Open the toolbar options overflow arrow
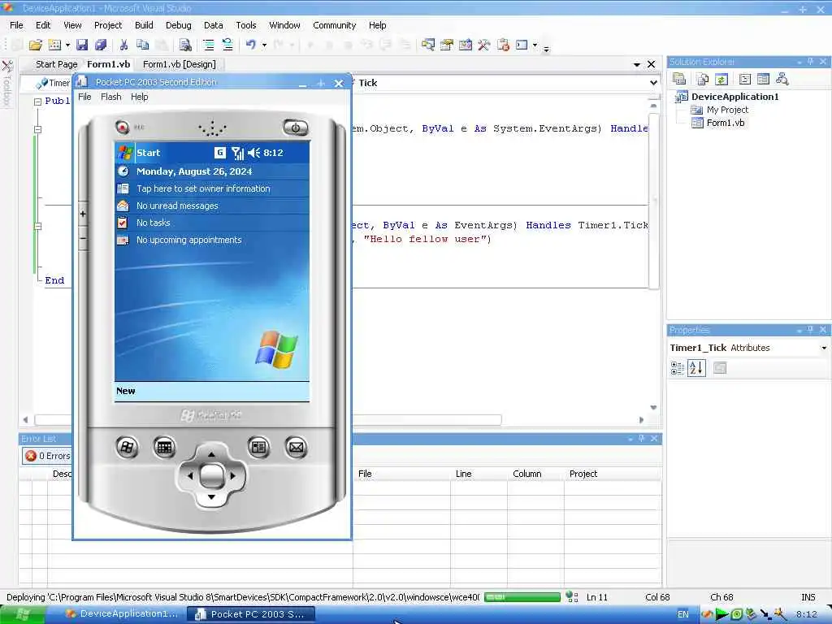This screenshot has height=624, width=832. 546,50
